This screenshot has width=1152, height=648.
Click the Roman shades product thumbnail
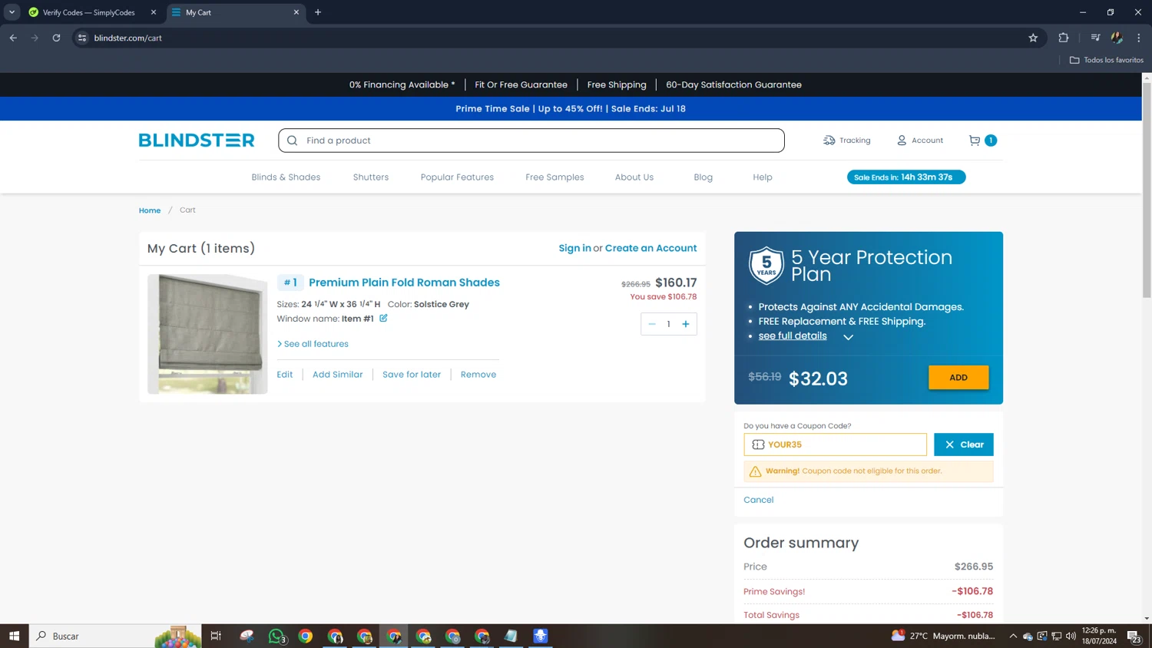coord(207,334)
